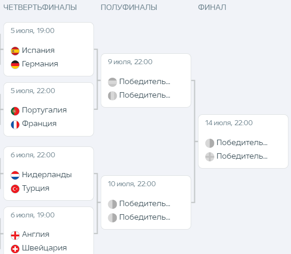Open the 14 июля final match card
291x254 pixels.
pos(243,141)
